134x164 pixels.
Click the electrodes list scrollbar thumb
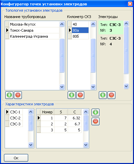(126, 50)
